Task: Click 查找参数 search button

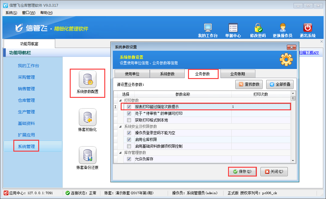Action: coord(249,84)
